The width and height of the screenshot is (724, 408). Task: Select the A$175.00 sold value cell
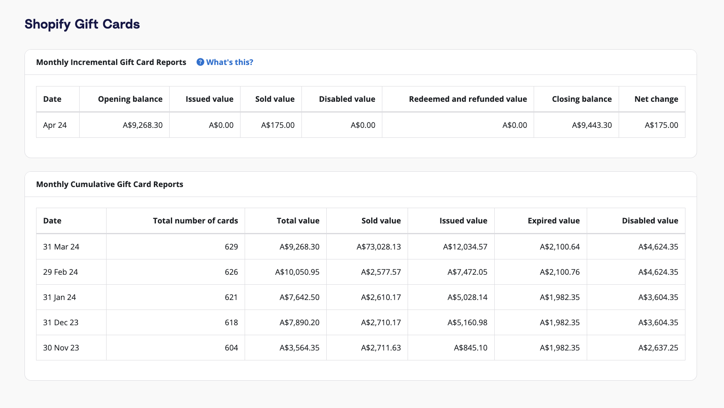pyautogui.click(x=271, y=125)
